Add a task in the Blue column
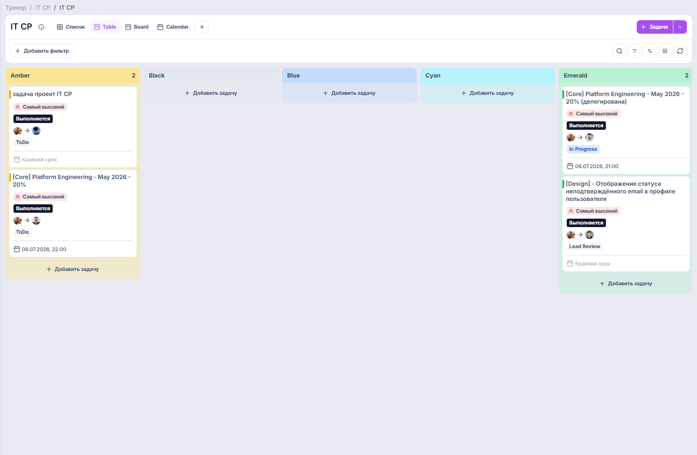This screenshot has width=697, height=455. (x=349, y=93)
